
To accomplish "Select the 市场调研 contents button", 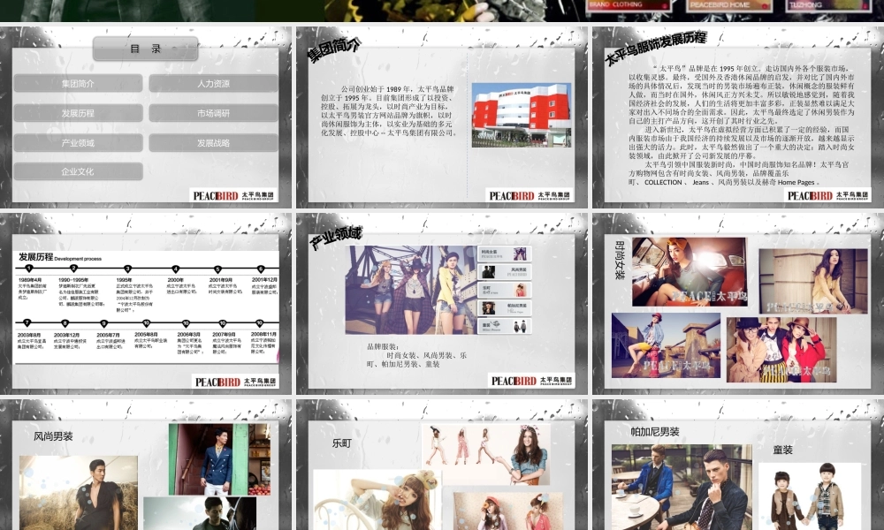I will pyautogui.click(x=213, y=113).
